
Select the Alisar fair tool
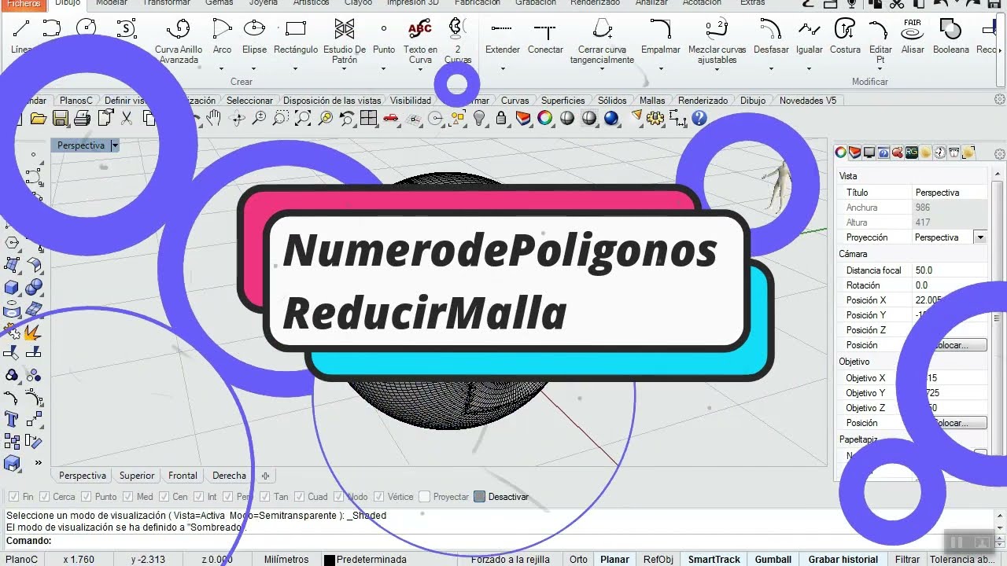[x=913, y=36]
